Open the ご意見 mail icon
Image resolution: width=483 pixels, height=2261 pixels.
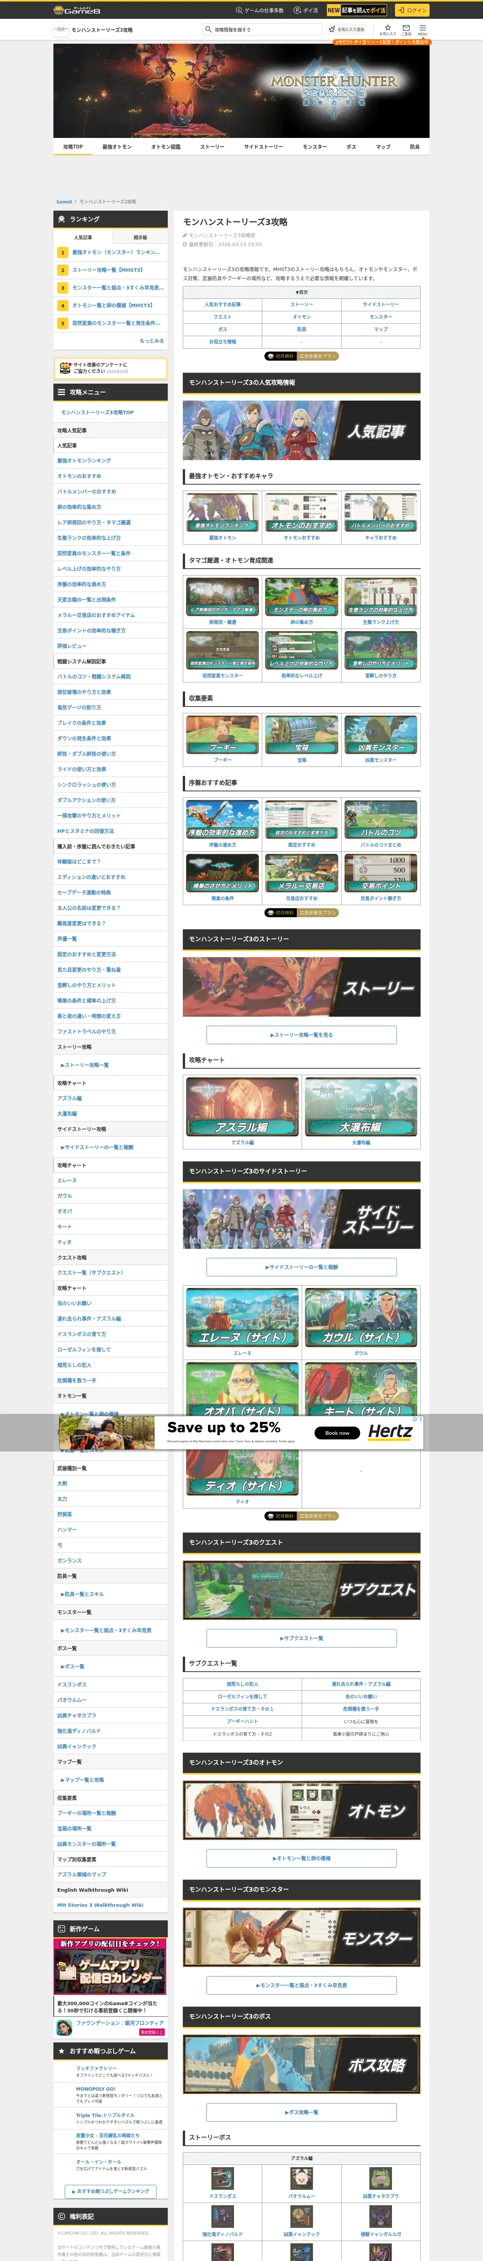[407, 29]
